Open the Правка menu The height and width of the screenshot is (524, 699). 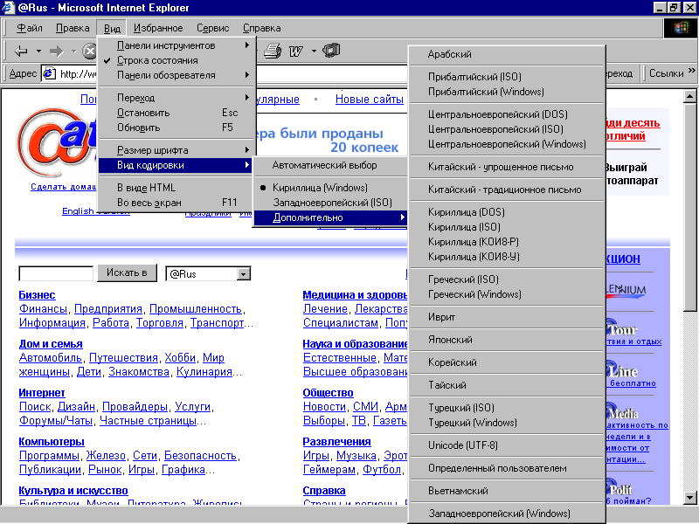click(x=73, y=28)
